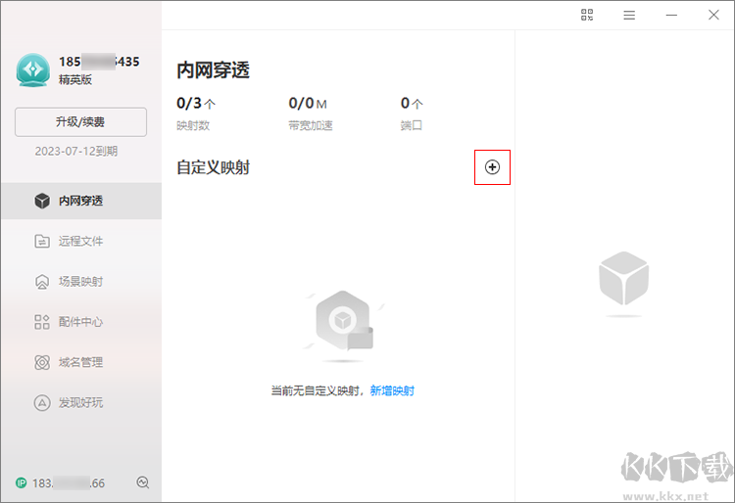Click the green user avatar icon

coord(33,69)
